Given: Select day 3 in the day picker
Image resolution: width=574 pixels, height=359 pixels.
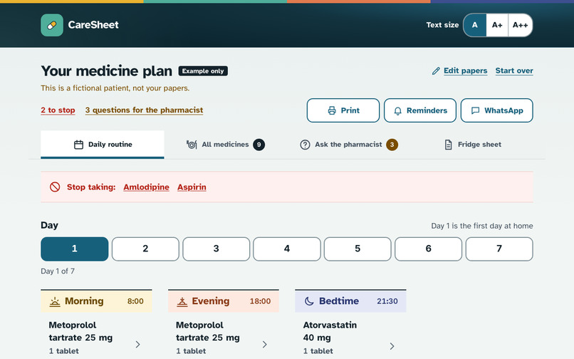Looking at the screenshot, I should pos(216,249).
